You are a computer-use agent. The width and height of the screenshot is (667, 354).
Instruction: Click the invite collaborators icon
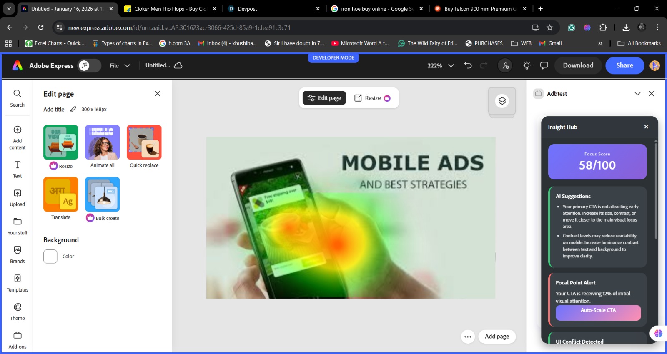505,65
